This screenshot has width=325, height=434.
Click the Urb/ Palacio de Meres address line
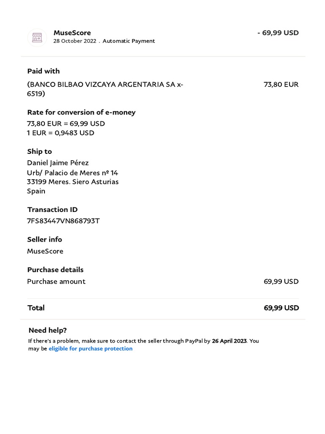pyautogui.click(x=72, y=173)
